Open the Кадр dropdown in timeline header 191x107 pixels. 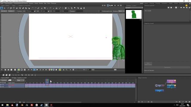[x=21, y=80]
